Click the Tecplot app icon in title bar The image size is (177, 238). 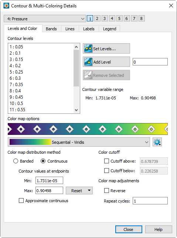[x=6, y=6]
